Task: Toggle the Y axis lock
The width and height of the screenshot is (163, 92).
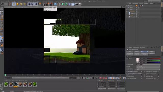Action: point(33,4)
